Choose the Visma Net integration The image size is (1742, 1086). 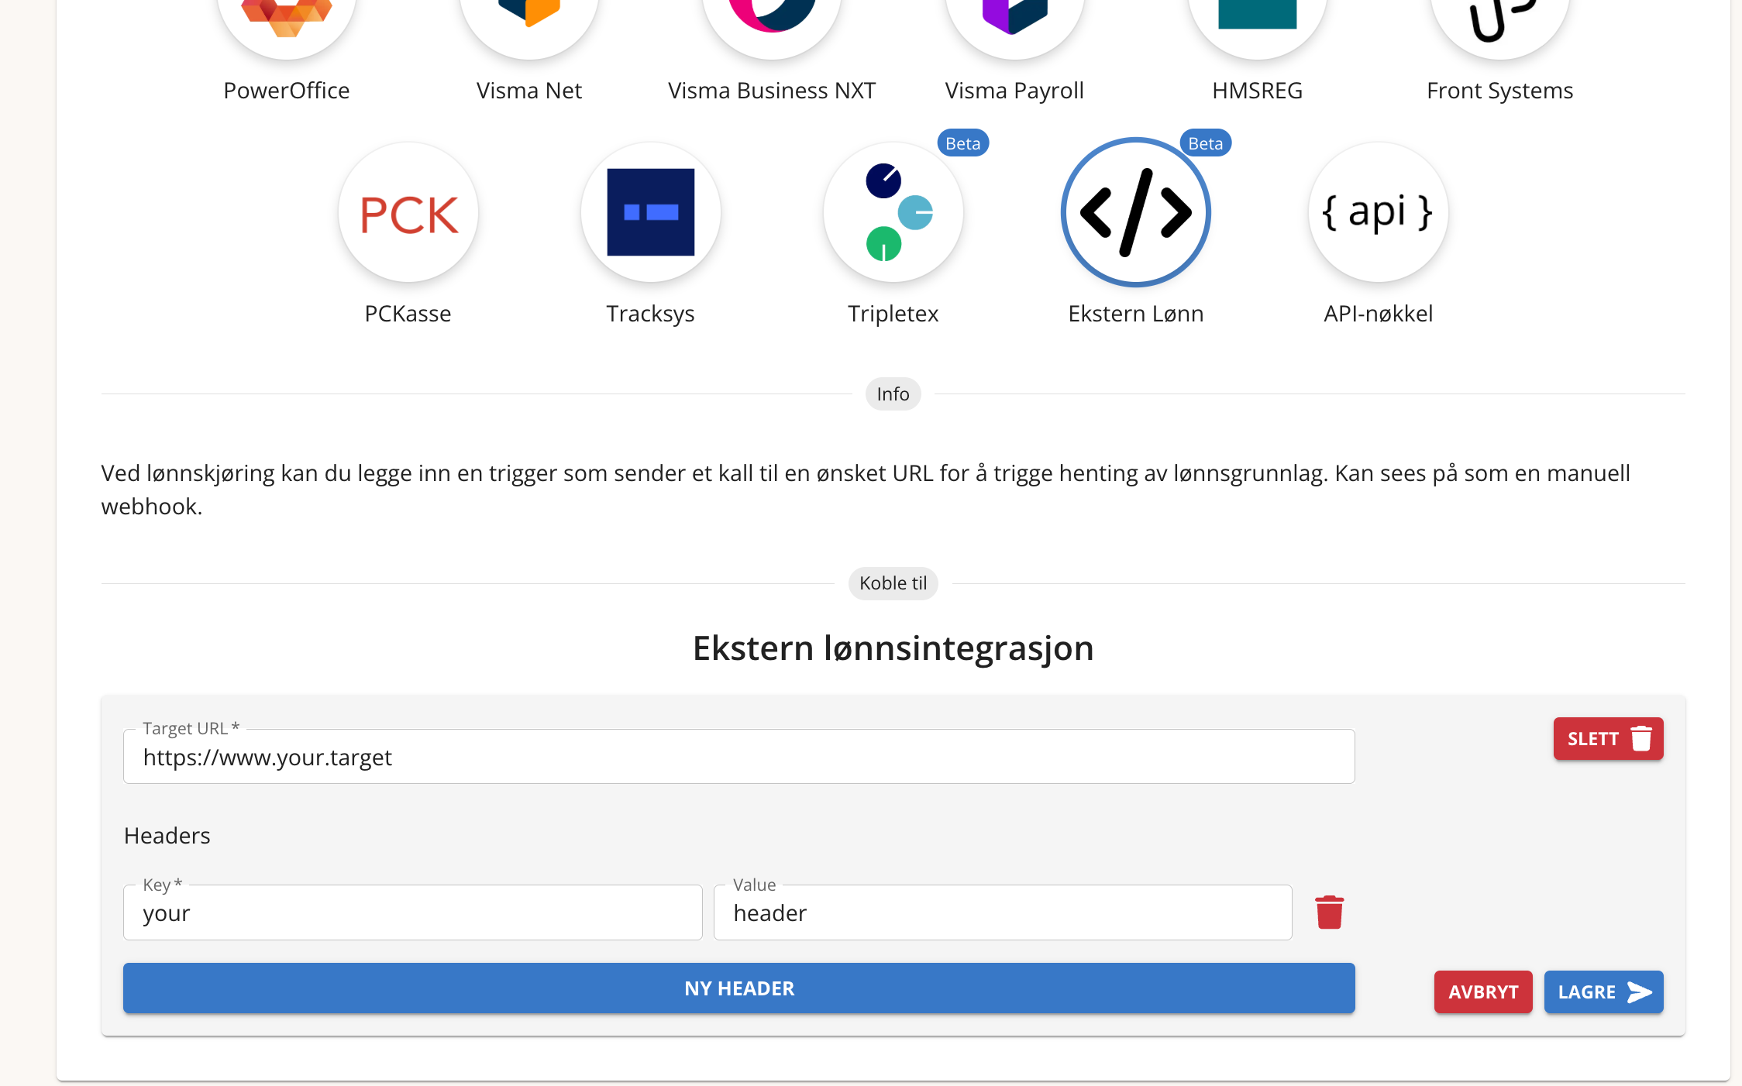[x=529, y=19]
